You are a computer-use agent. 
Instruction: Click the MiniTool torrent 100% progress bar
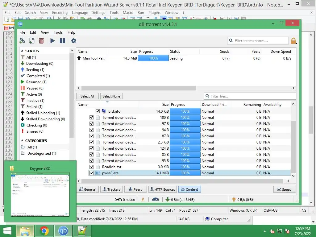pyautogui.click(x=153, y=58)
